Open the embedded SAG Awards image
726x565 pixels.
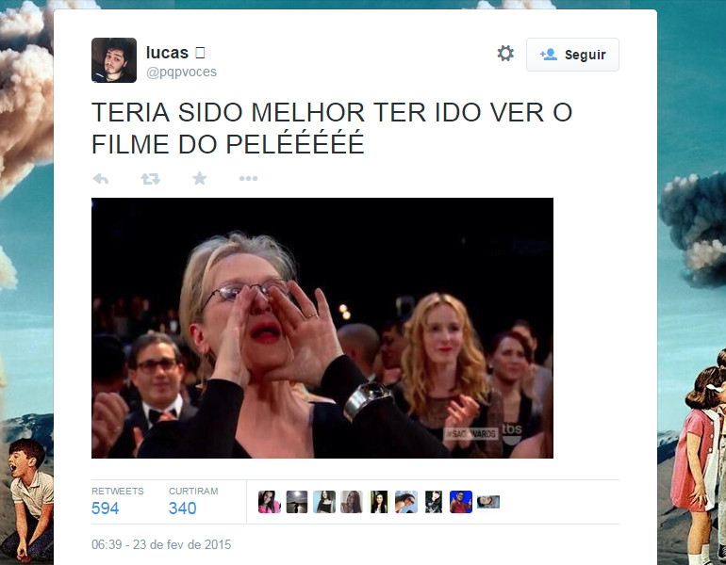coord(322,329)
